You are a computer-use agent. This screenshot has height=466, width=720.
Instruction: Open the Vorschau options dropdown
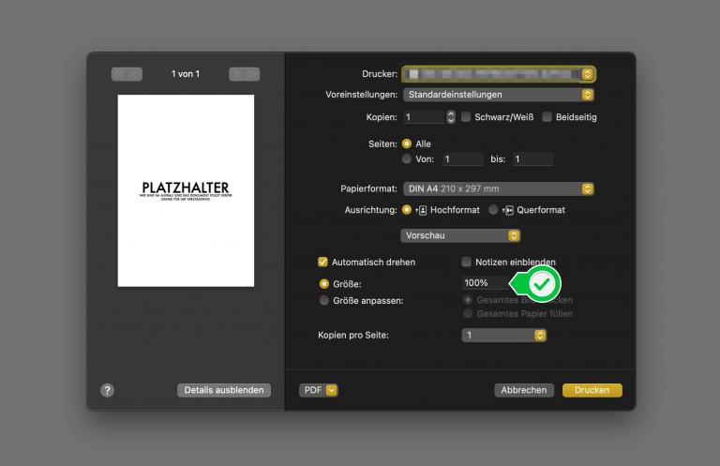460,235
